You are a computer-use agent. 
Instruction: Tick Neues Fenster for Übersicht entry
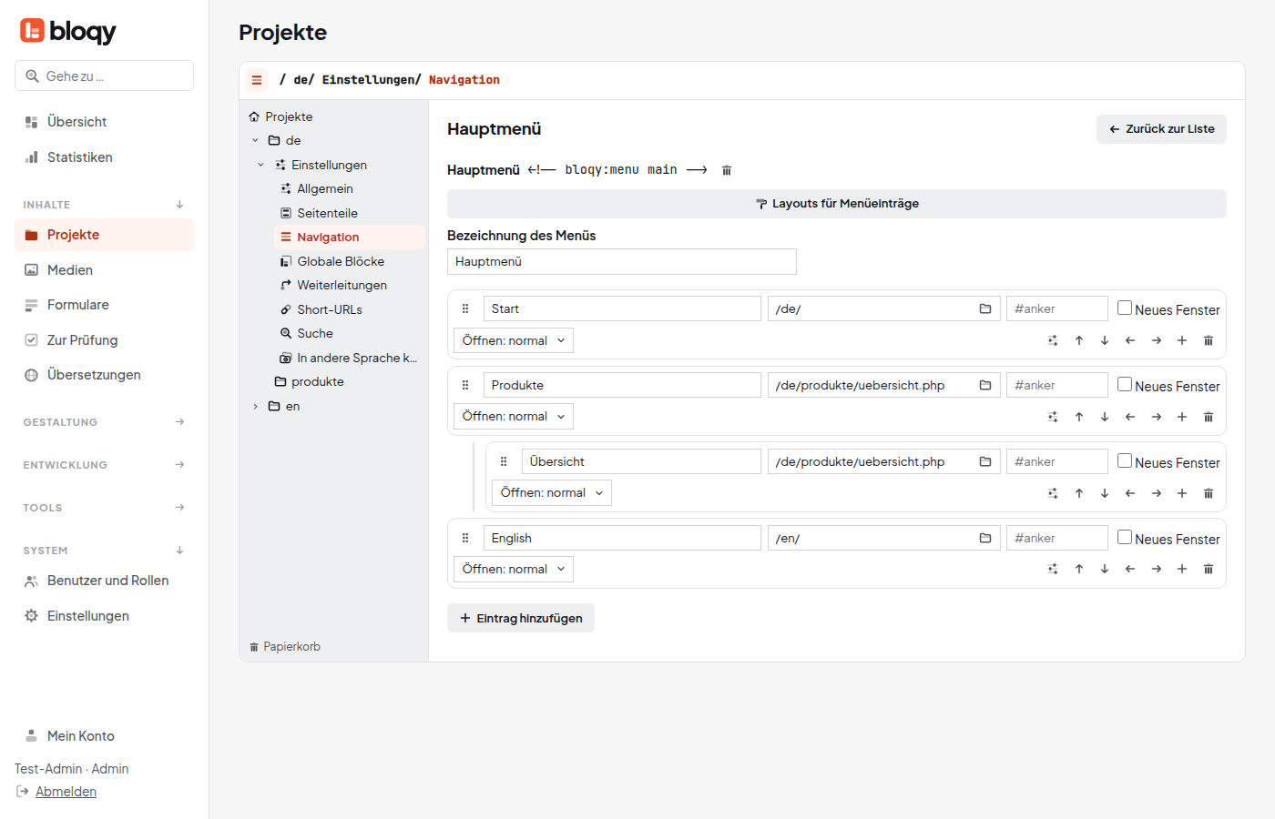click(x=1125, y=460)
